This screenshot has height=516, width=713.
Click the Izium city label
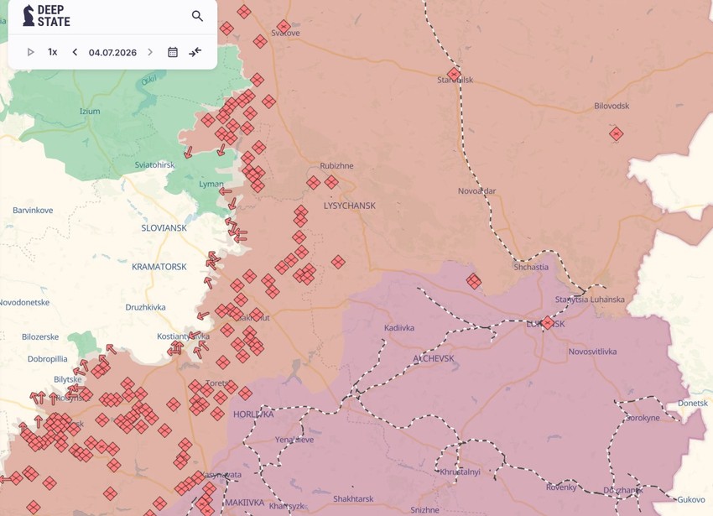click(x=90, y=111)
